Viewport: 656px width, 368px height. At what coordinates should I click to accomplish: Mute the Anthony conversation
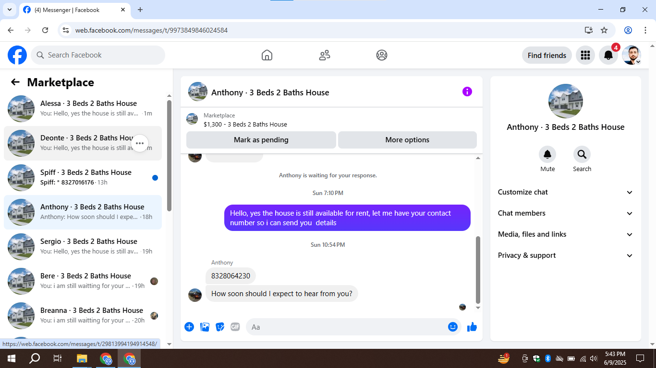547,154
